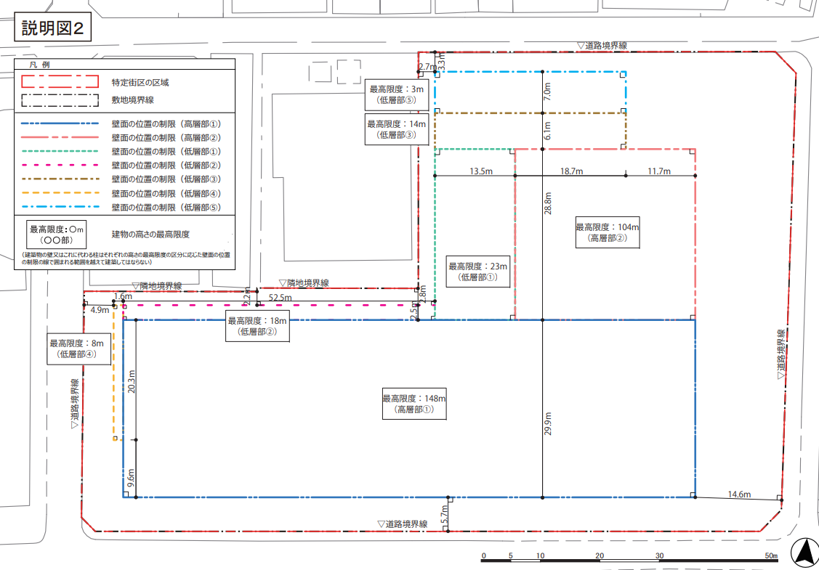Click the orange dashed 低層部④ legend line
The width and height of the screenshot is (819, 570).
pyautogui.click(x=60, y=192)
